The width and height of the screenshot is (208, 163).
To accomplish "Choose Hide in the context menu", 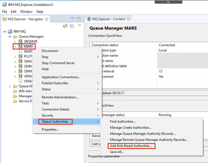I will coord(67,69).
